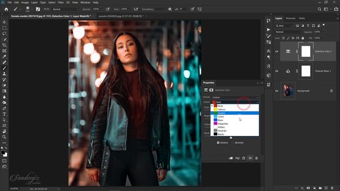The width and height of the screenshot is (340, 191).
Task: Filter layers by pixel layers icon
Action: pyautogui.click(x=297, y=26)
